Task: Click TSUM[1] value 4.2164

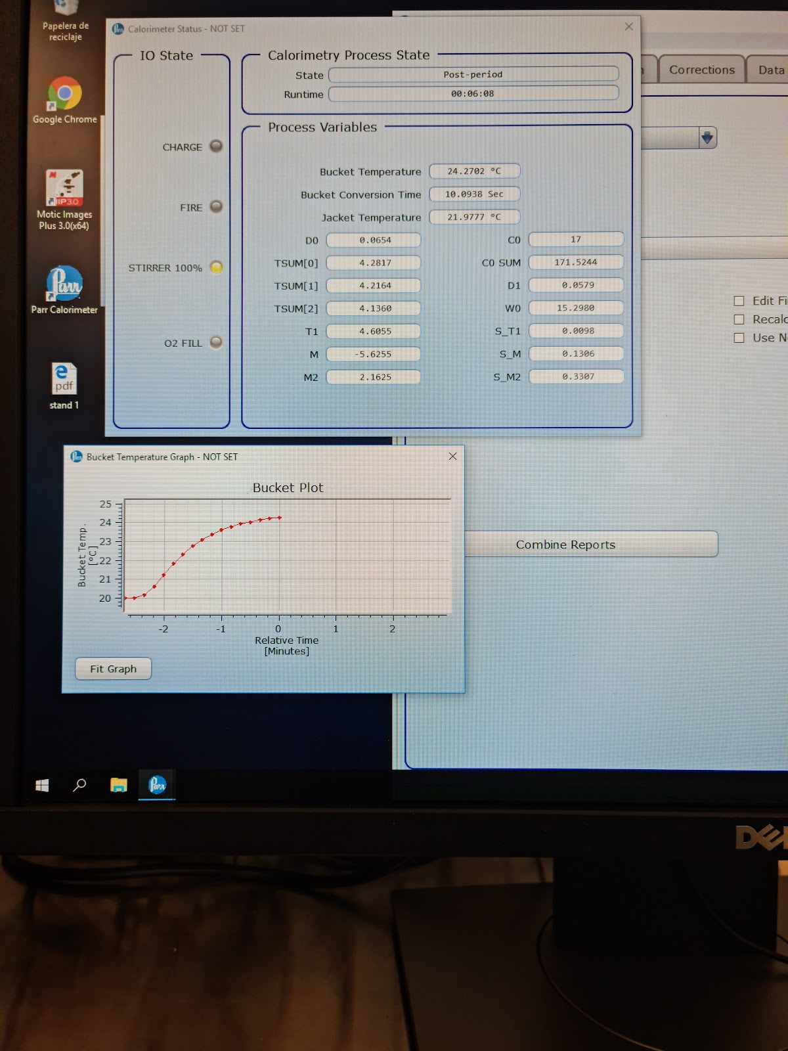Action: pyautogui.click(x=374, y=286)
